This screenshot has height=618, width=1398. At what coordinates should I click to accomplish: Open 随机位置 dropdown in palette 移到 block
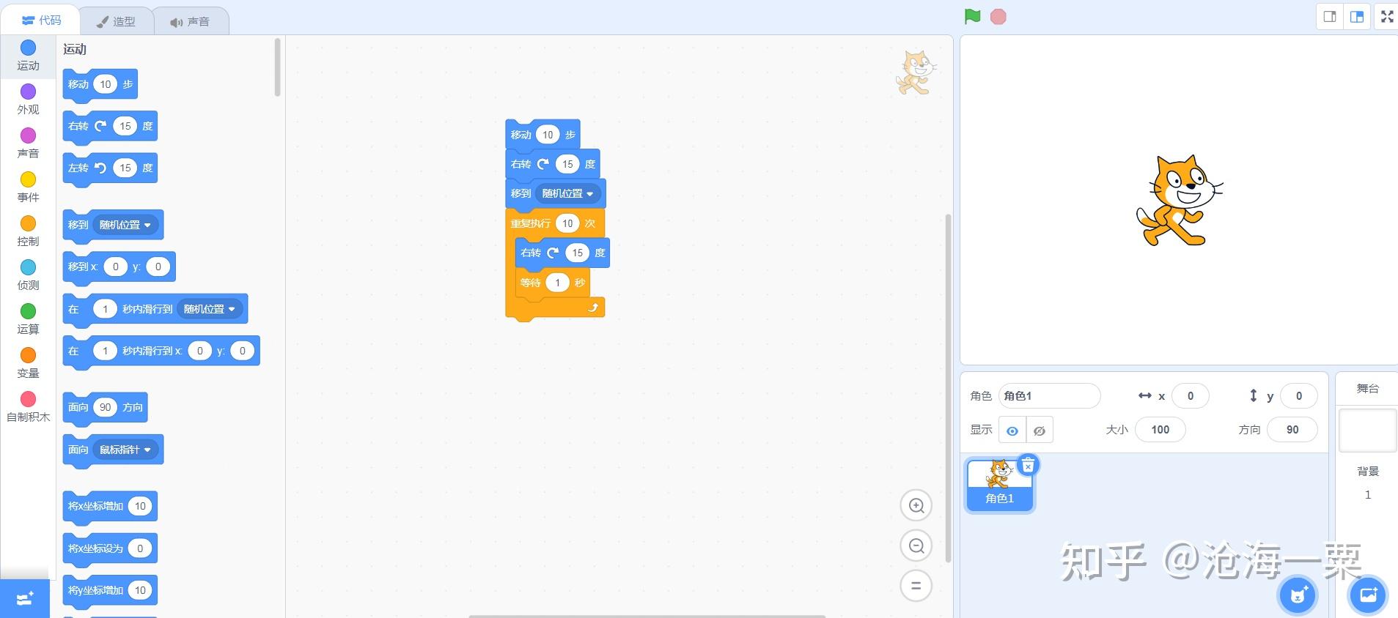(x=125, y=225)
